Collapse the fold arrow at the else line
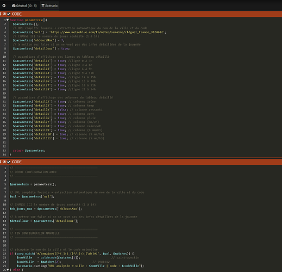This screenshot has width=282, height=272. tap(8, 270)
